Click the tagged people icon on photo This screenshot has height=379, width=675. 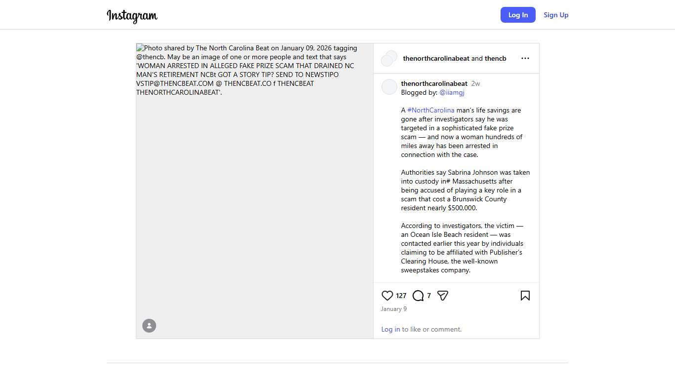click(149, 326)
